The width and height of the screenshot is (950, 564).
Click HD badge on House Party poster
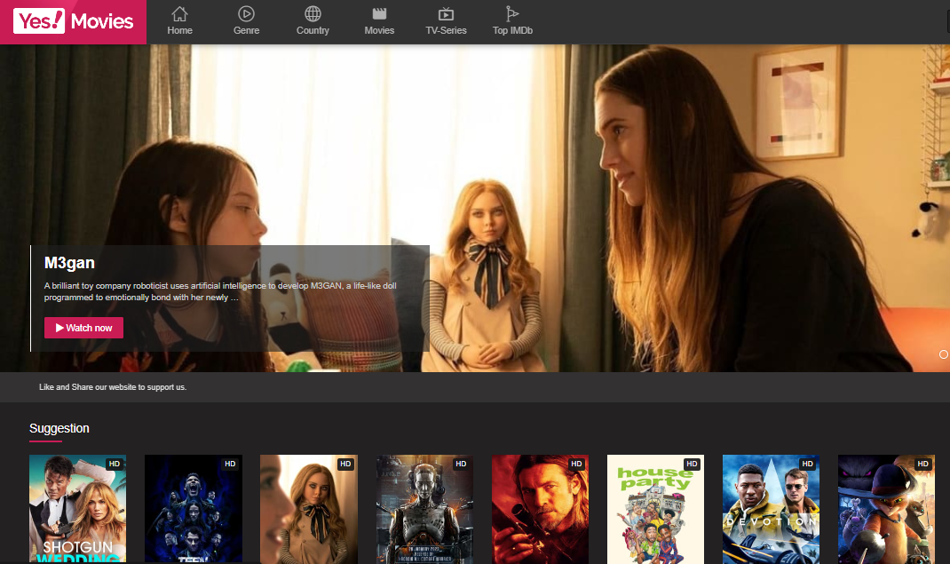(x=692, y=464)
